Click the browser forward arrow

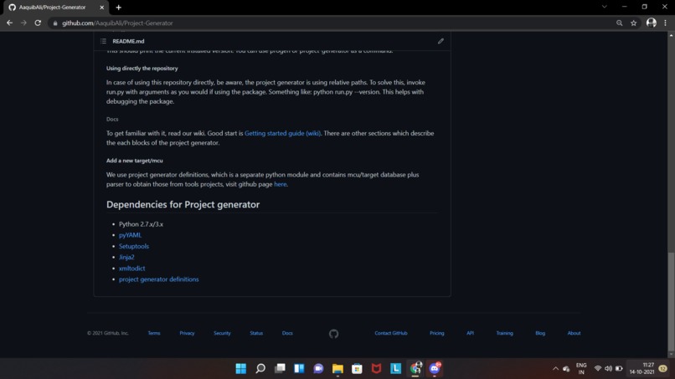point(23,23)
